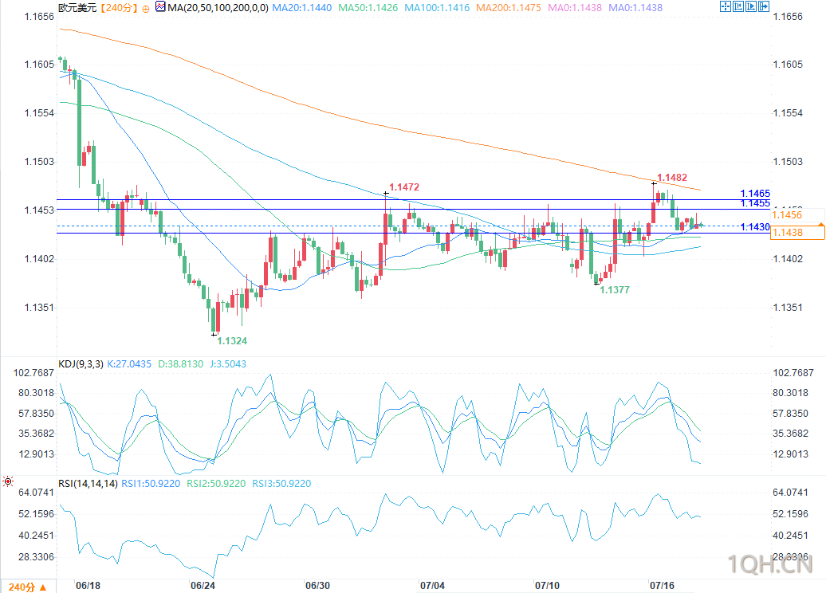Click the 1.1605 left price axis label
This screenshot has width=826, height=593.
(39, 65)
